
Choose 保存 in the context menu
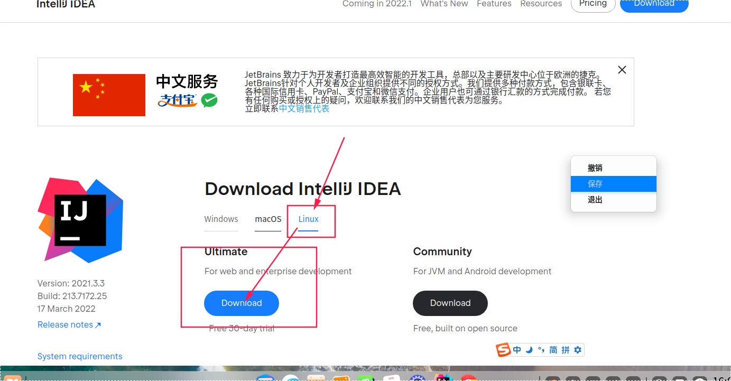[614, 184]
